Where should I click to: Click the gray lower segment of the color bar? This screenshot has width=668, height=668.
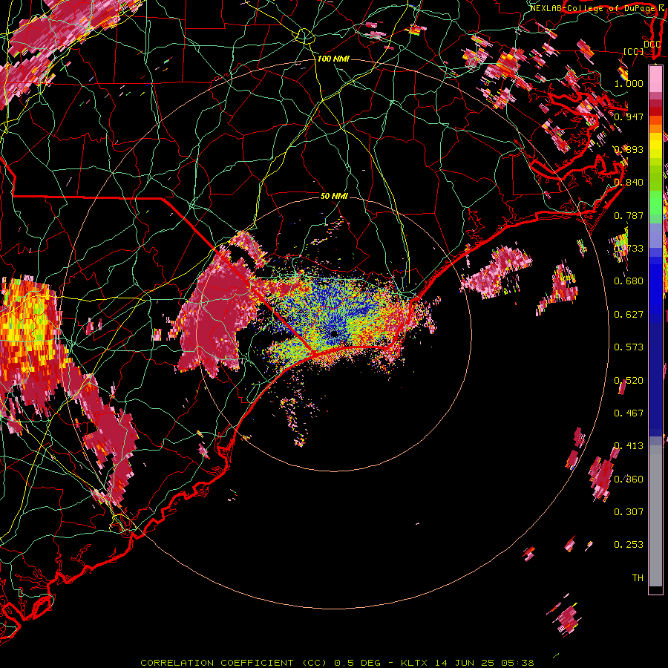(655, 516)
